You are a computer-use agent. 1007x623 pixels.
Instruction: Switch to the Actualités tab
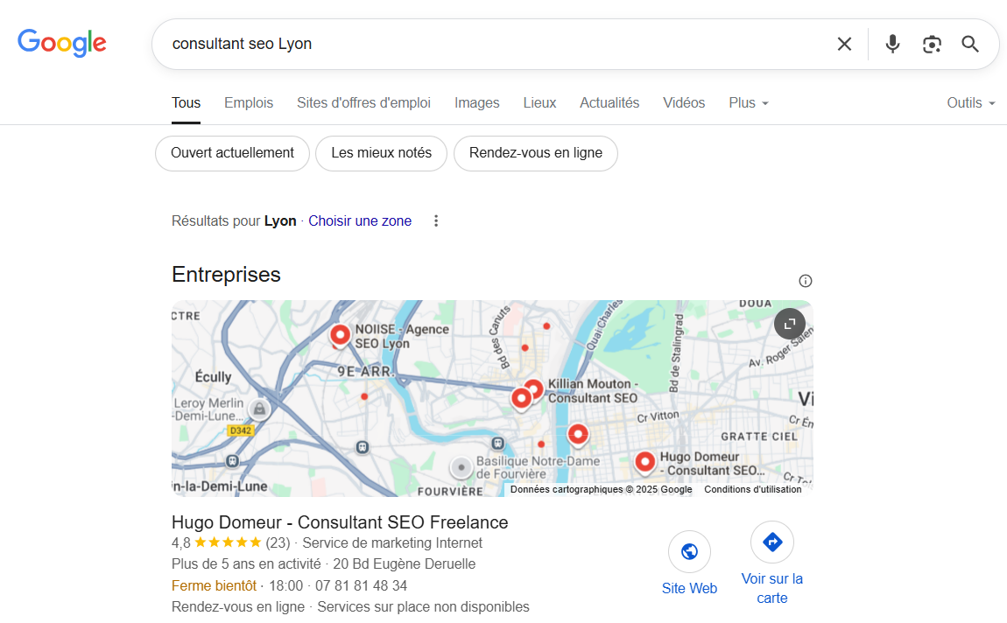(609, 102)
